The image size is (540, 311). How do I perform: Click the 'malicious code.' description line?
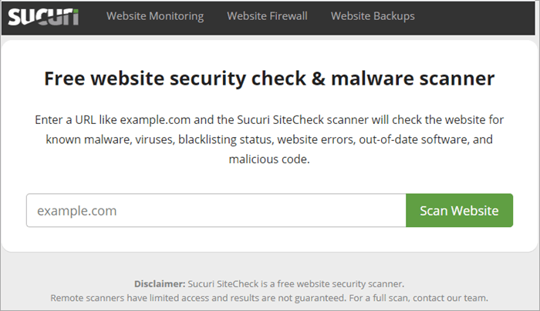point(269,159)
